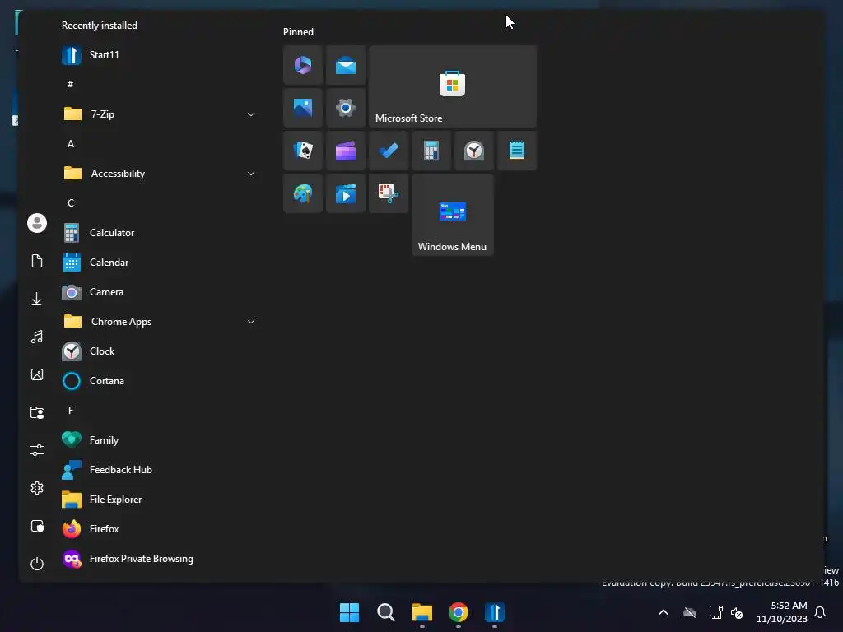Launch Start11 from Recently installed
This screenshot has width=843, height=632.
pos(160,55)
